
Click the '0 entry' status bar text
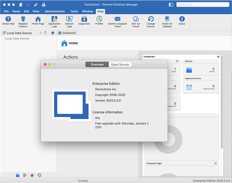coord(83,181)
